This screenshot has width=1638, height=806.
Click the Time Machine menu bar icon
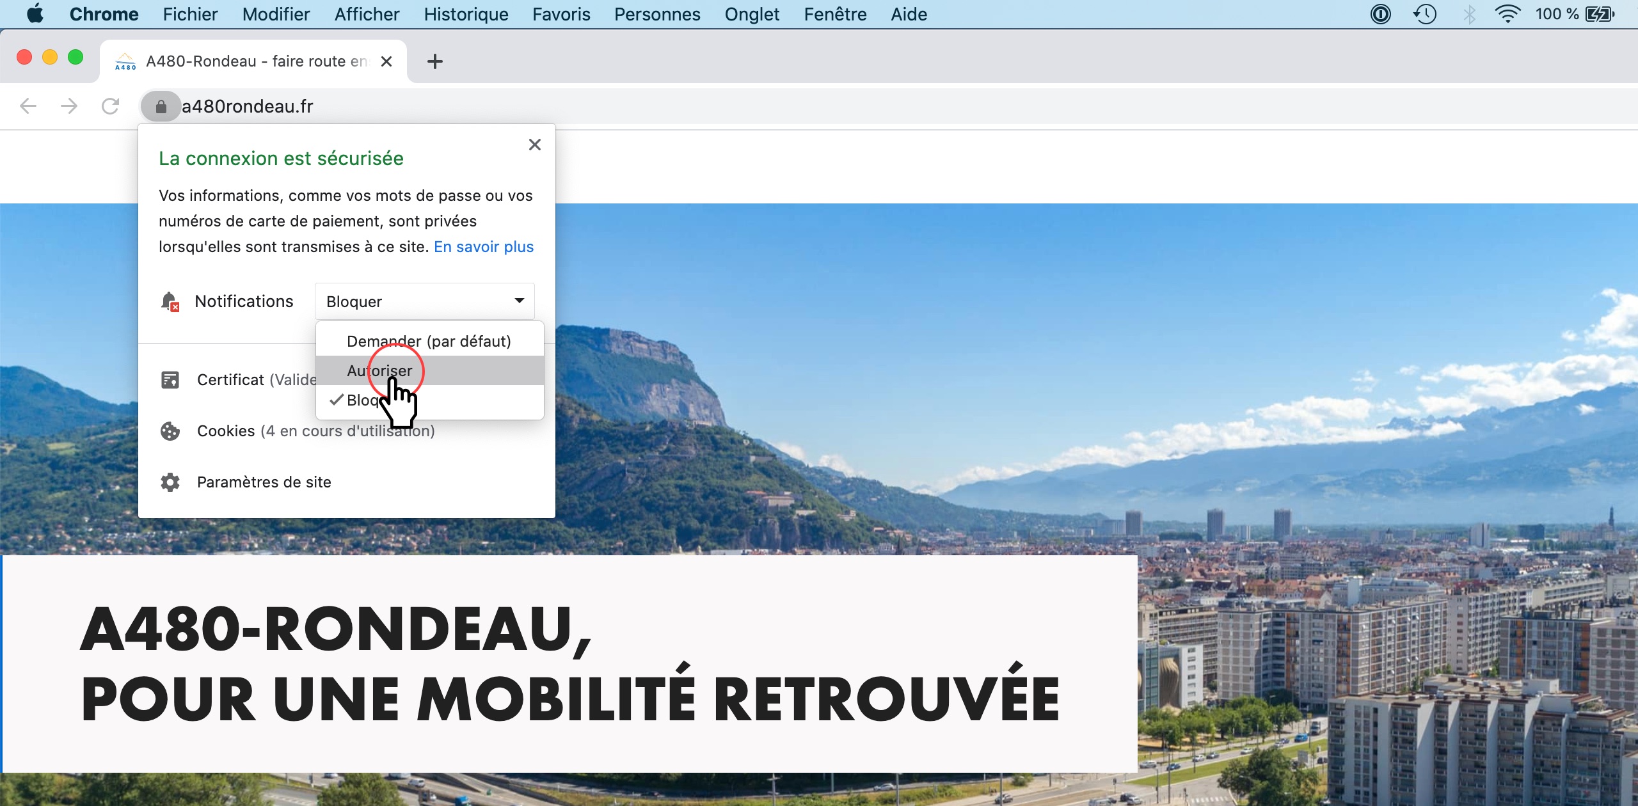pyautogui.click(x=1425, y=14)
